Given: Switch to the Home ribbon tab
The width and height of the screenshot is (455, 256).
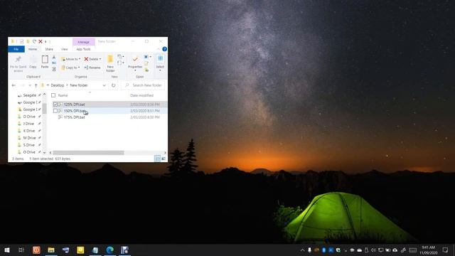Looking at the screenshot, I should click(x=33, y=49).
